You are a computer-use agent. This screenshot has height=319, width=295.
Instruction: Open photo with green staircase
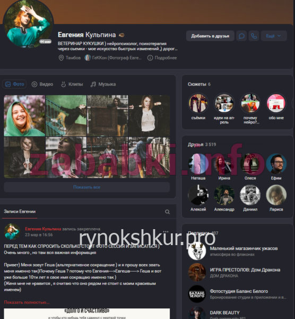pyautogui.click(x=66, y=115)
